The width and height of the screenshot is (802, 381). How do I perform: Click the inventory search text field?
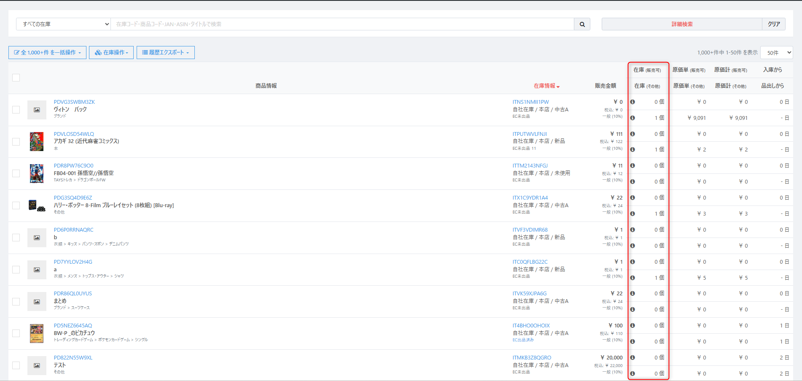point(342,24)
